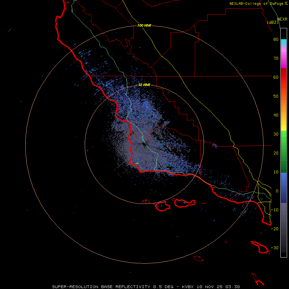Click the "50 NMI" range ring label
289x289 pixels.
pyautogui.click(x=144, y=85)
